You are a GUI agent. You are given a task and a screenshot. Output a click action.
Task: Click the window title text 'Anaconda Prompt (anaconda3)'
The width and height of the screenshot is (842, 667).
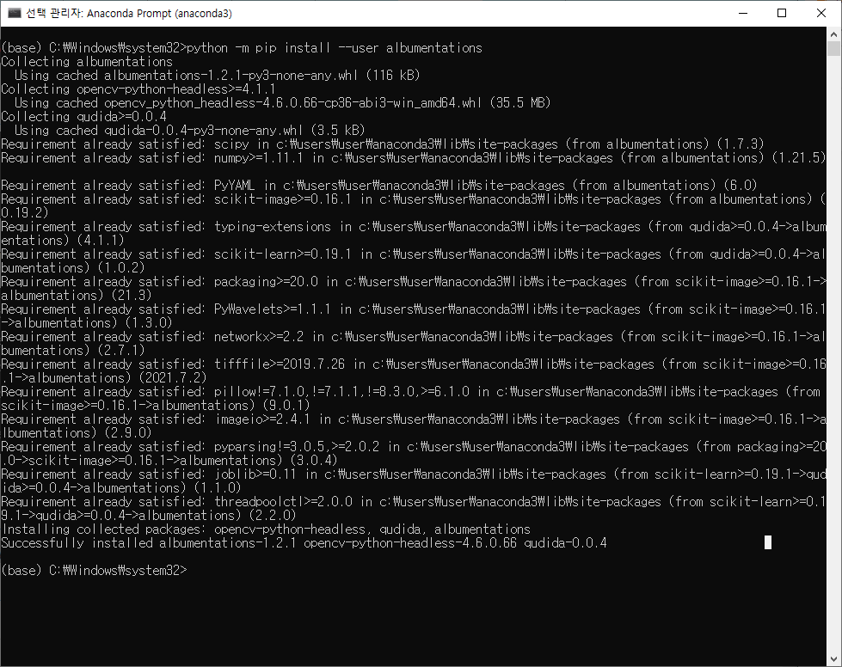(159, 14)
